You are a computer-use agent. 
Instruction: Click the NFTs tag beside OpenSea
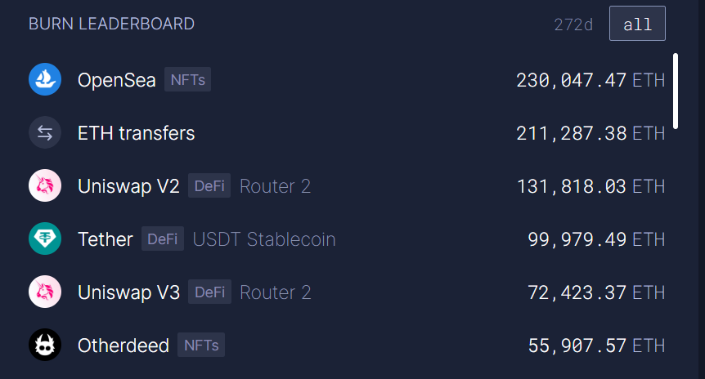point(187,79)
